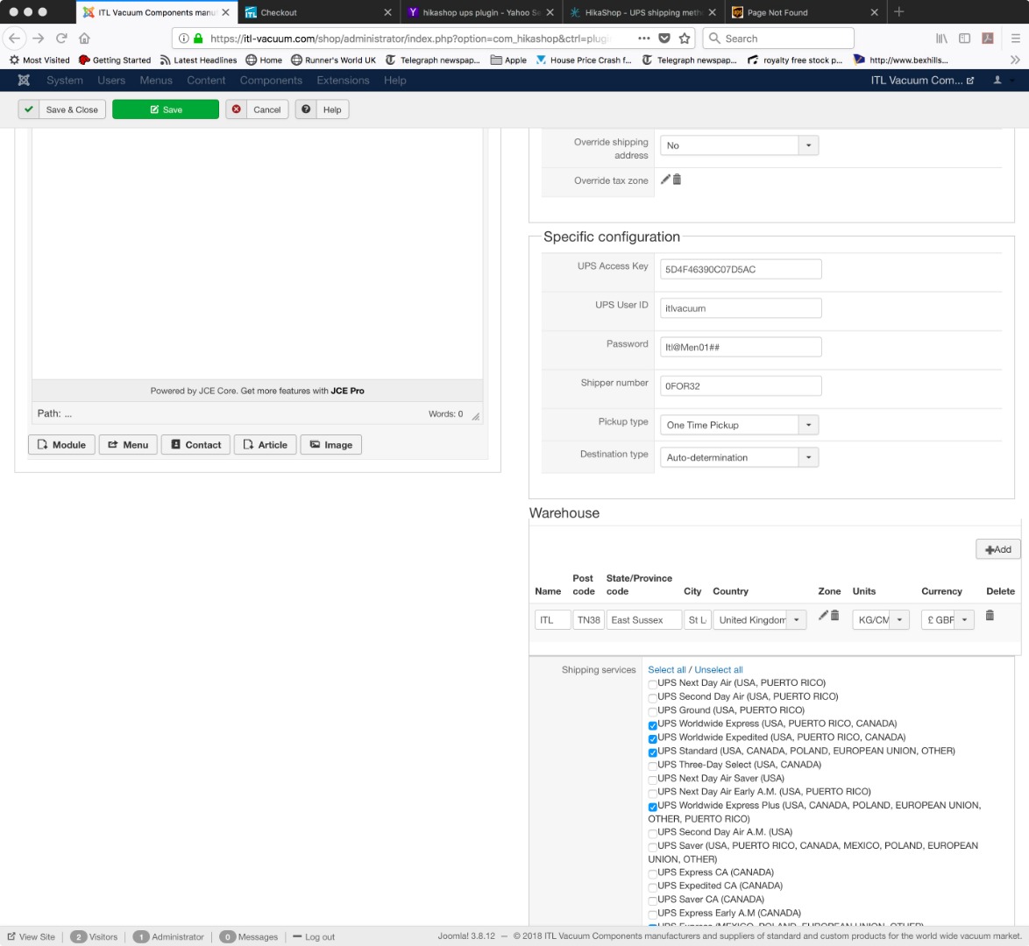Open the Components menu
Screen dimensions: 1029x946
pos(270,80)
